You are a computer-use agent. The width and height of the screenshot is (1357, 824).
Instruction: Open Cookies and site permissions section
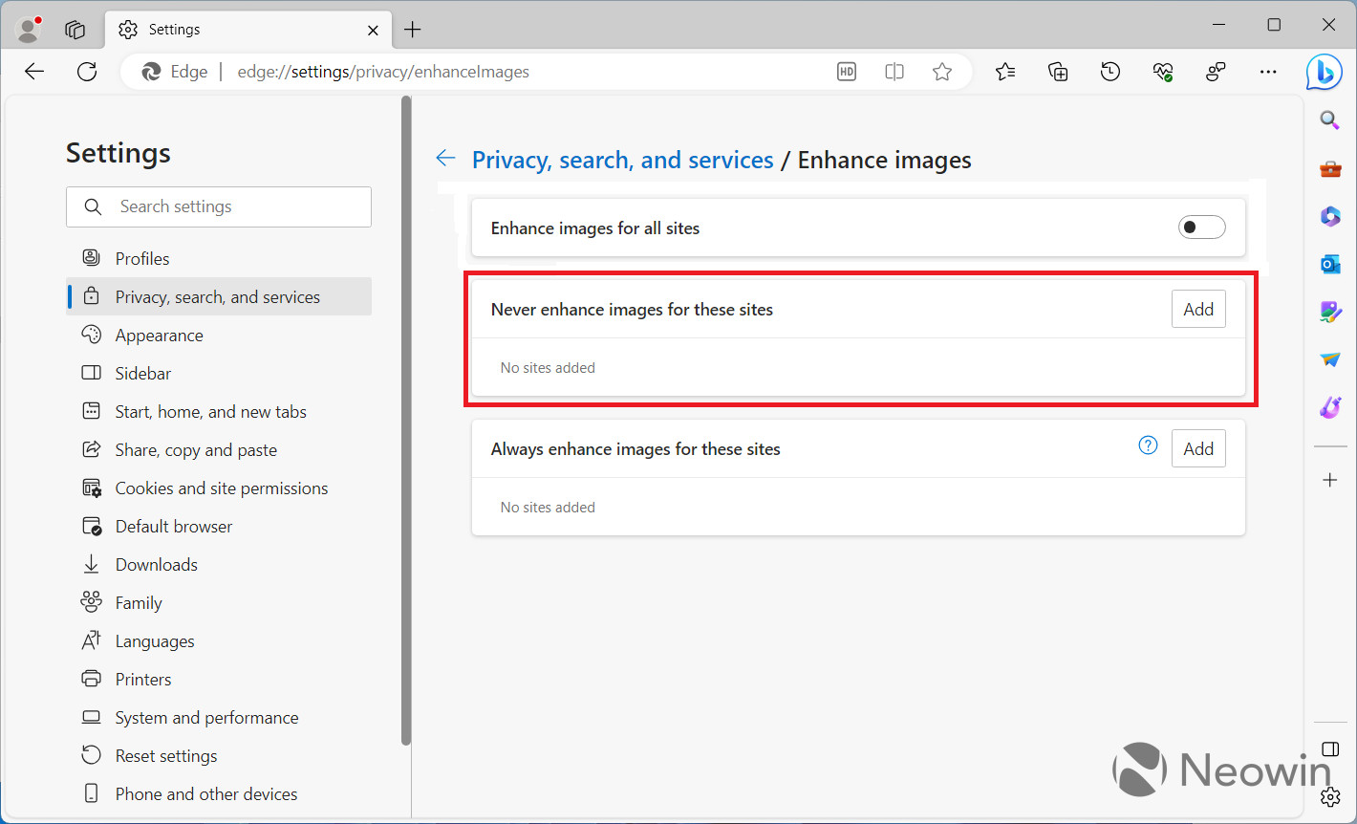(221, 488)
